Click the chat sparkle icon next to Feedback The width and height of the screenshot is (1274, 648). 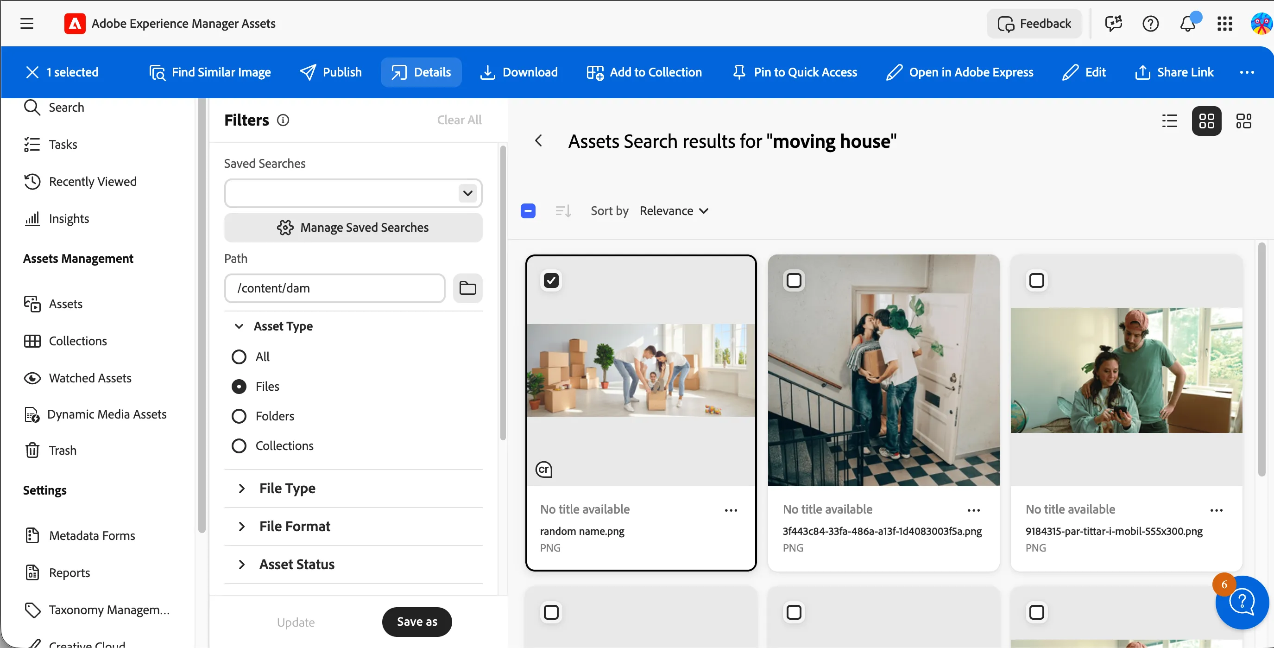coord(1113,23)
